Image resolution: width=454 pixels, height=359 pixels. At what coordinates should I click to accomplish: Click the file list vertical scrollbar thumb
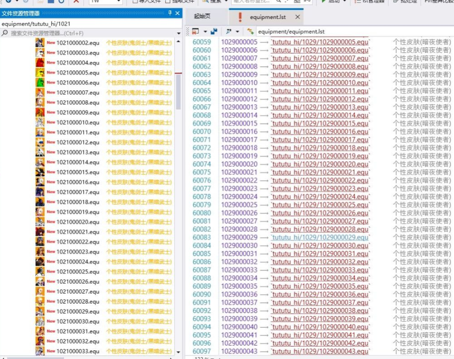point(179,90)
